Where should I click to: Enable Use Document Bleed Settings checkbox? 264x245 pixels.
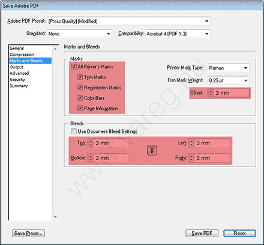(x=74, y=131)
